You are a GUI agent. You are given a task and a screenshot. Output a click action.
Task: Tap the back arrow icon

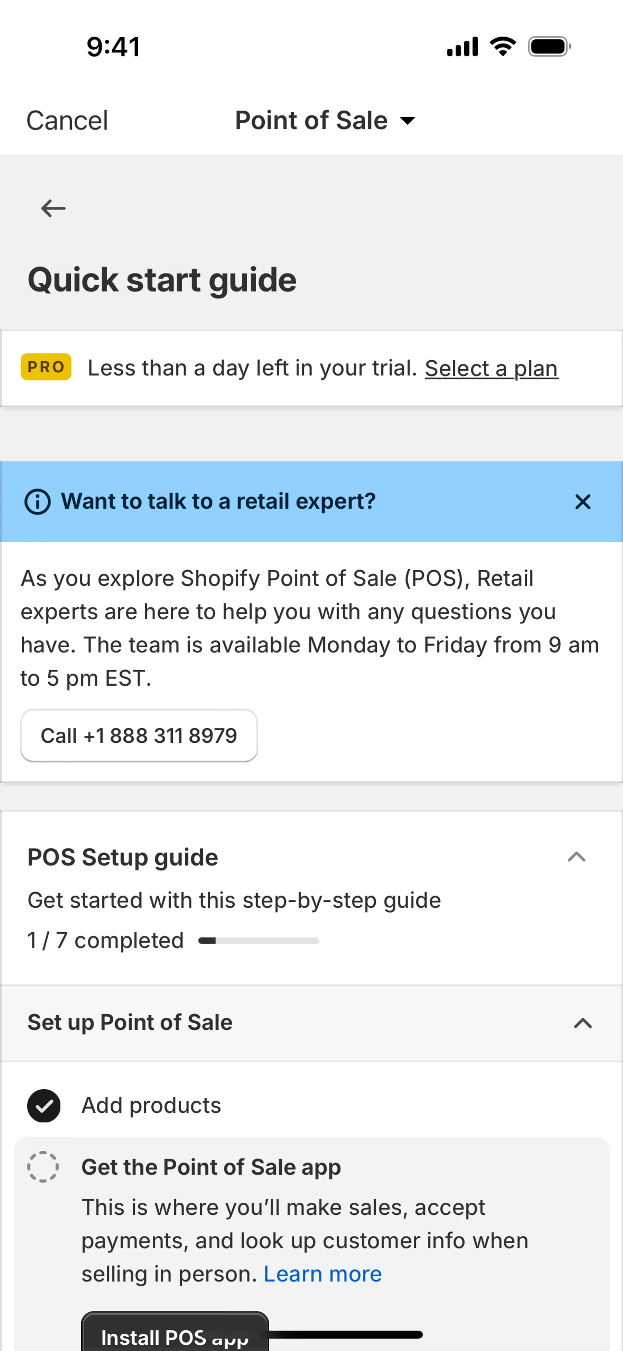[53, 208]
